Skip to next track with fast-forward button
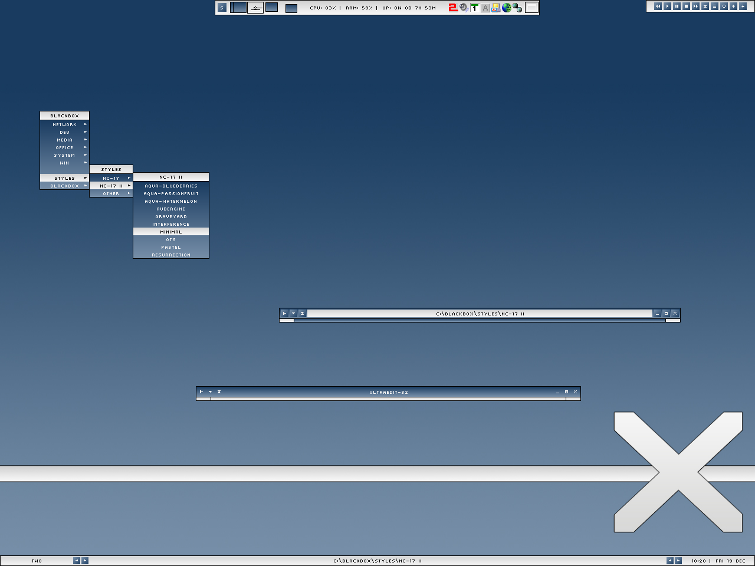The height and width of the screenshot is (566, 755). pos(696,6)
